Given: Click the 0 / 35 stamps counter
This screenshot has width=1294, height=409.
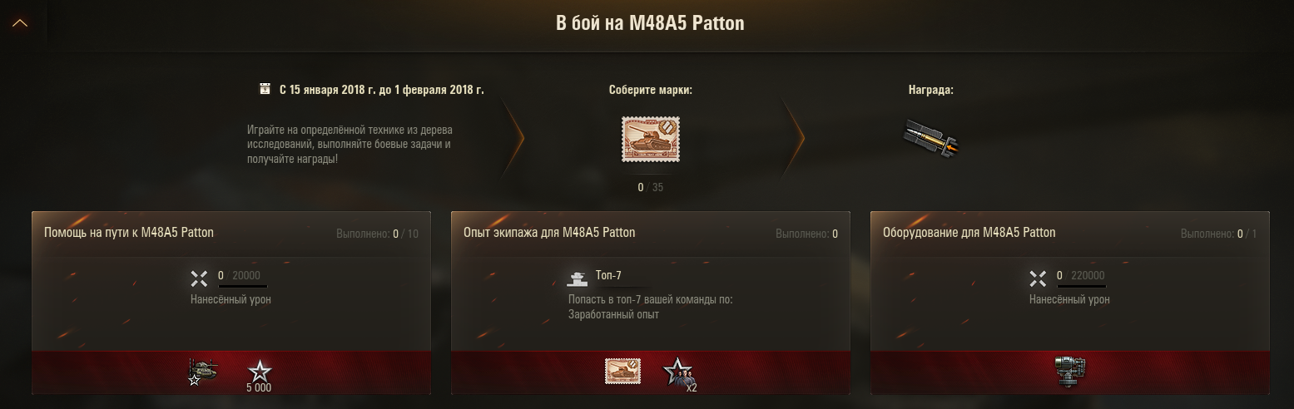Looking at the screenshot, I should [651, 187].
